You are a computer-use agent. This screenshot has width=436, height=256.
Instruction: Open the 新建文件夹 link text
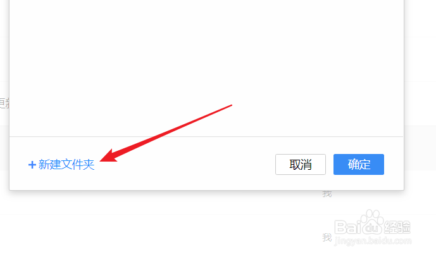click(66, 165)
